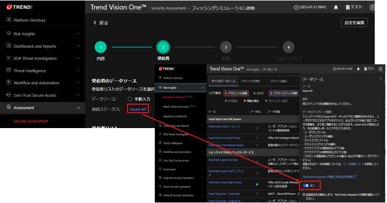The image size is (387, 203).
Task: Toggle the アクティビティと挙動 risk filter
Action: (x=283, y=93)
